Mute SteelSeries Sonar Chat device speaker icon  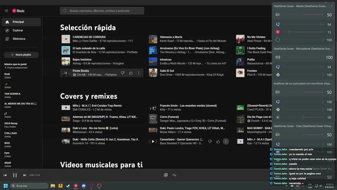277,135
